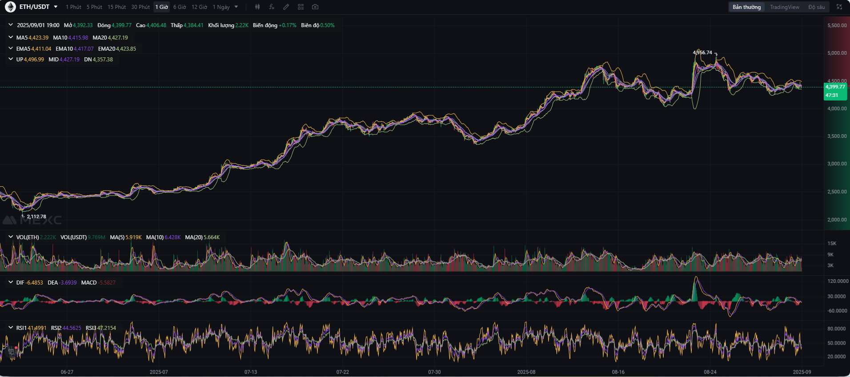850x377 pixels.
Task: Click the MA5 value 4,423.39
Action: [x=39, y=38]
